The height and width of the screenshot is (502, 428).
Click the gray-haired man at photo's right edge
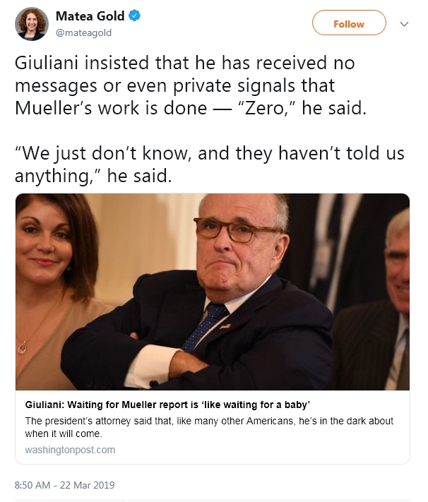coord(394,282)
